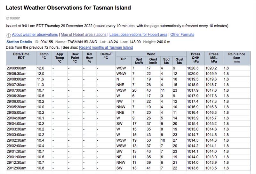
Task: Select temperature 10.8 cell
Action: click(44, 168)
